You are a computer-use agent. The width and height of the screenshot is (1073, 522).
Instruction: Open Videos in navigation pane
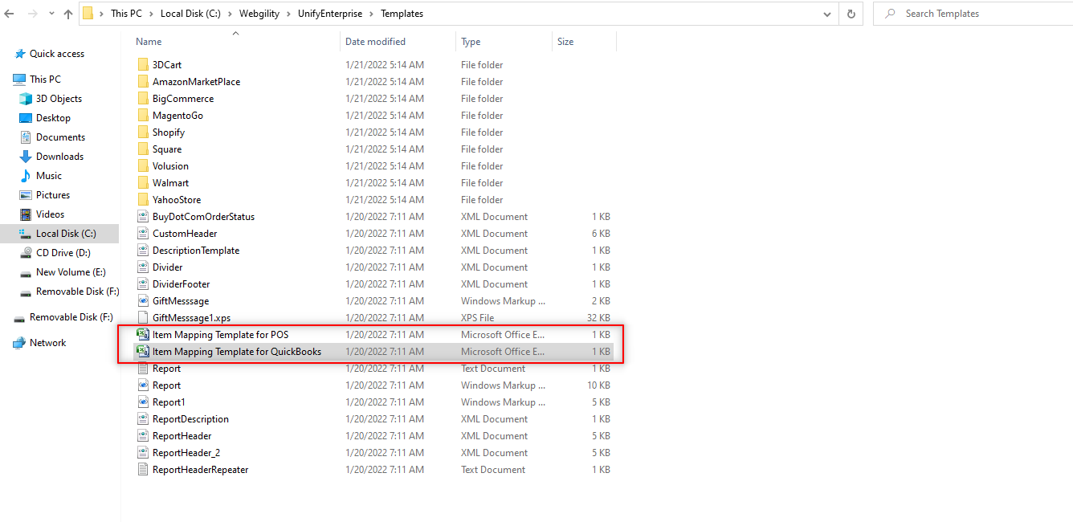[x=50, y=214]
